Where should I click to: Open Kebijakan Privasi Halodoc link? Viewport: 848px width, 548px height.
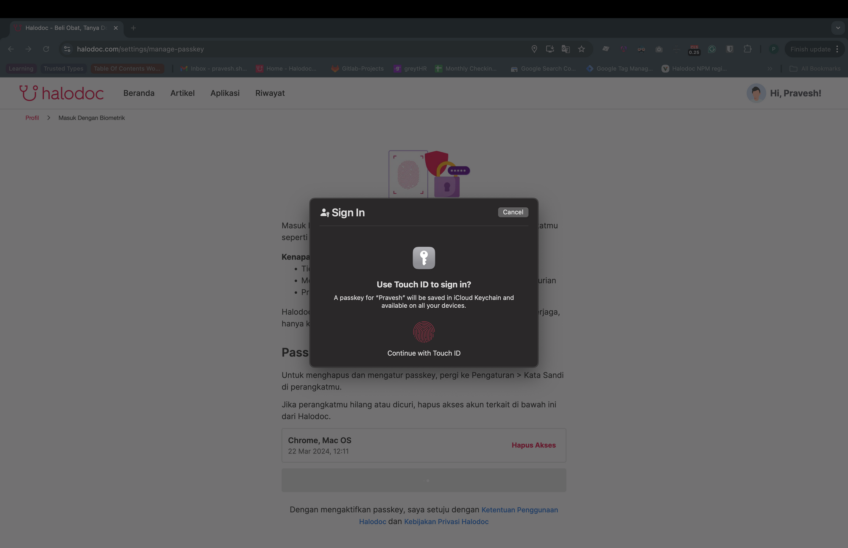[446, 521]
